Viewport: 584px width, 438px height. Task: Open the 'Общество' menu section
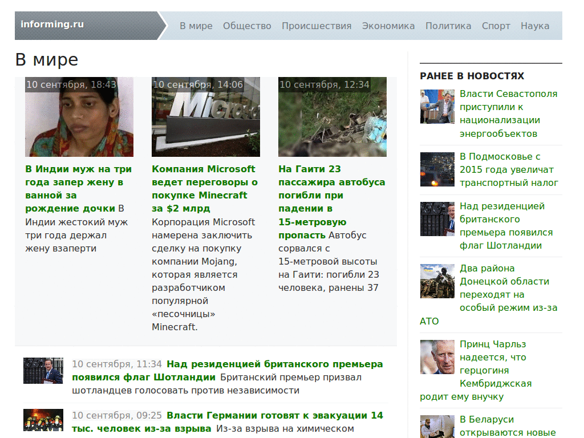[247, 26]
